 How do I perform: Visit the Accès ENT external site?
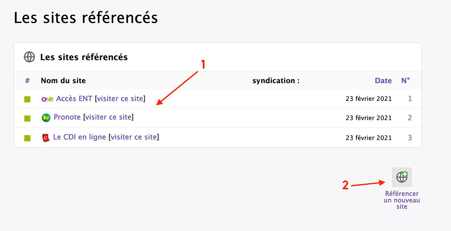tap(120, 99)
